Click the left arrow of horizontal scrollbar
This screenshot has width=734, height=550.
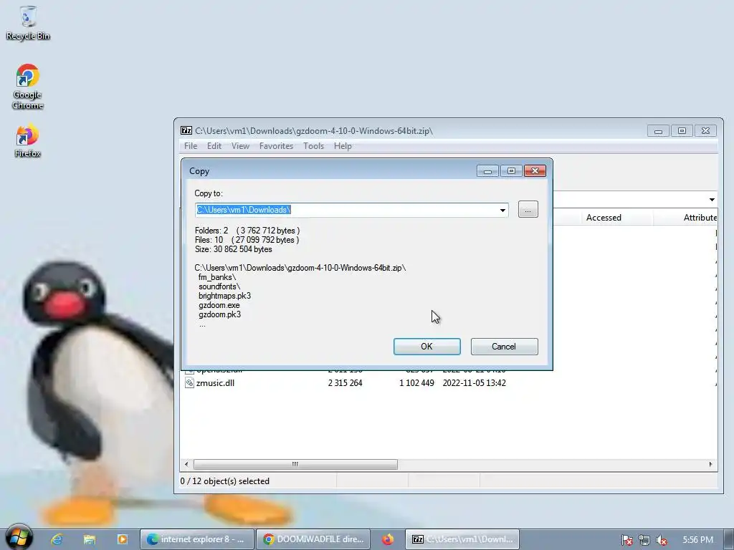click(x=187, y=464)
